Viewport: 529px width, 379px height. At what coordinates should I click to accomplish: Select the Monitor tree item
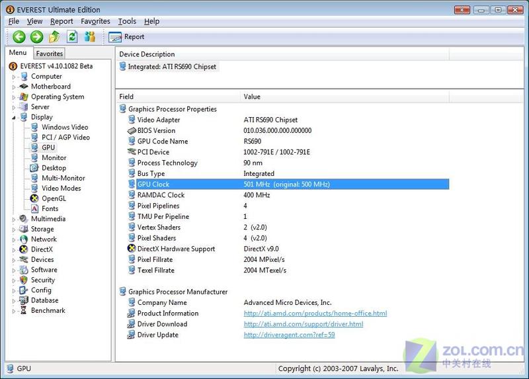pos(54,157)
